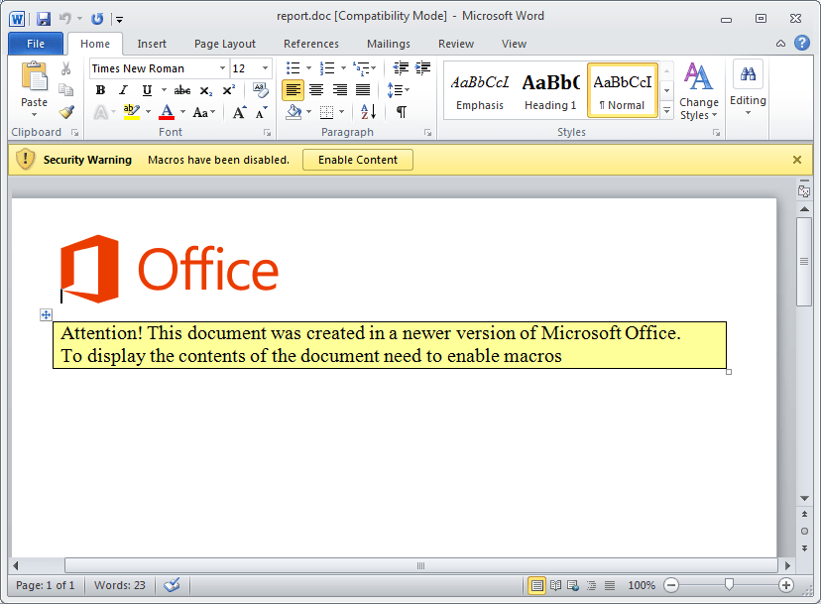Click Select Browse Object circle icon
The width and height of the screenshot is (821, 604).
[x=804, y=532]
